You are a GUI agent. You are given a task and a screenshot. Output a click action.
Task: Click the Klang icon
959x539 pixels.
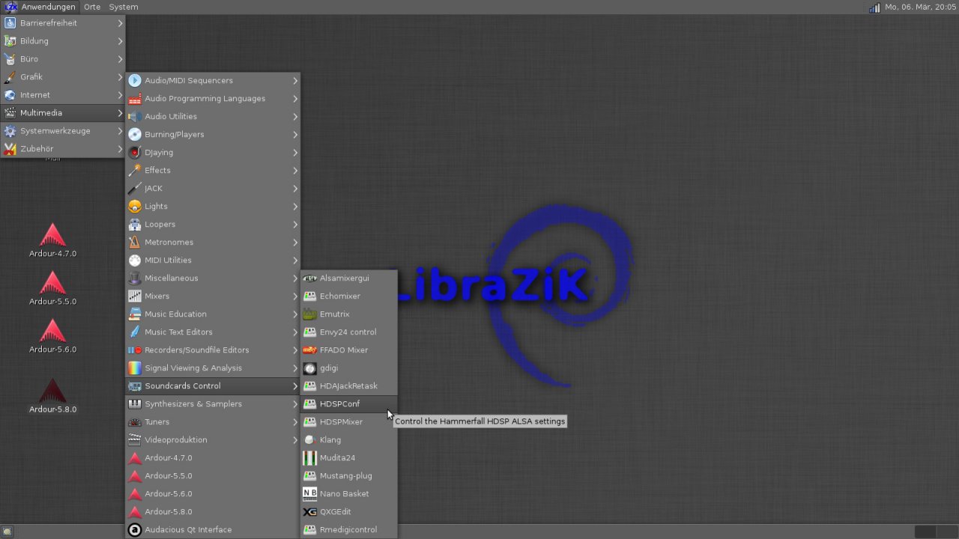point(309,439)
